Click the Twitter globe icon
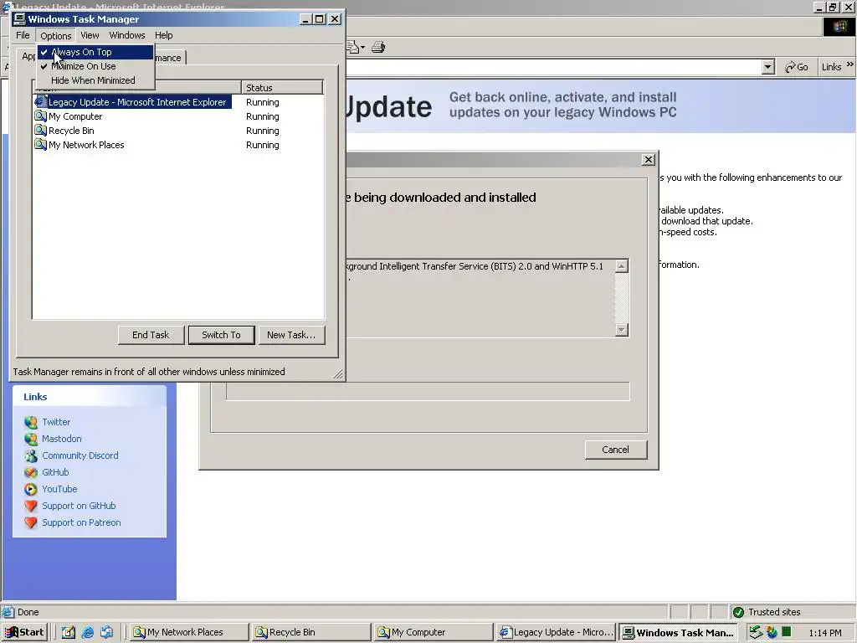Viewport: 857px width, 643px height. [x=31, y=422]
